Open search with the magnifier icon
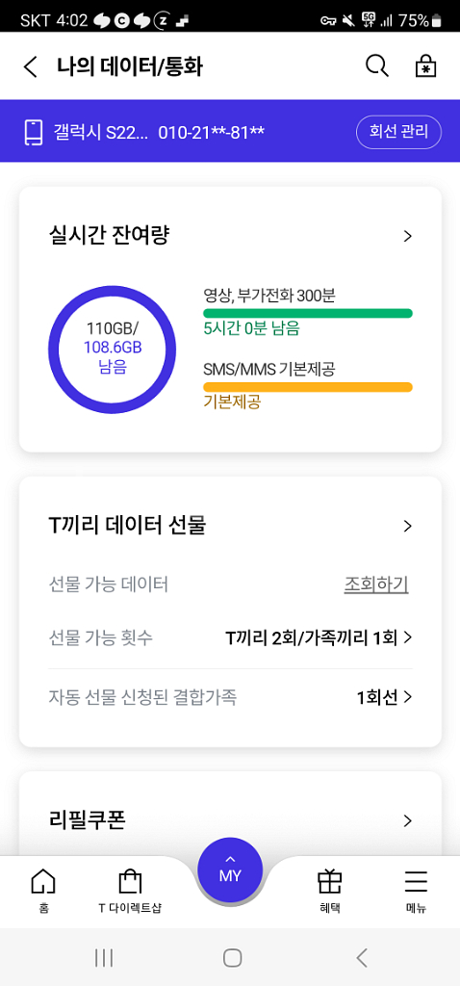460x986 pixels. point(377,66)
